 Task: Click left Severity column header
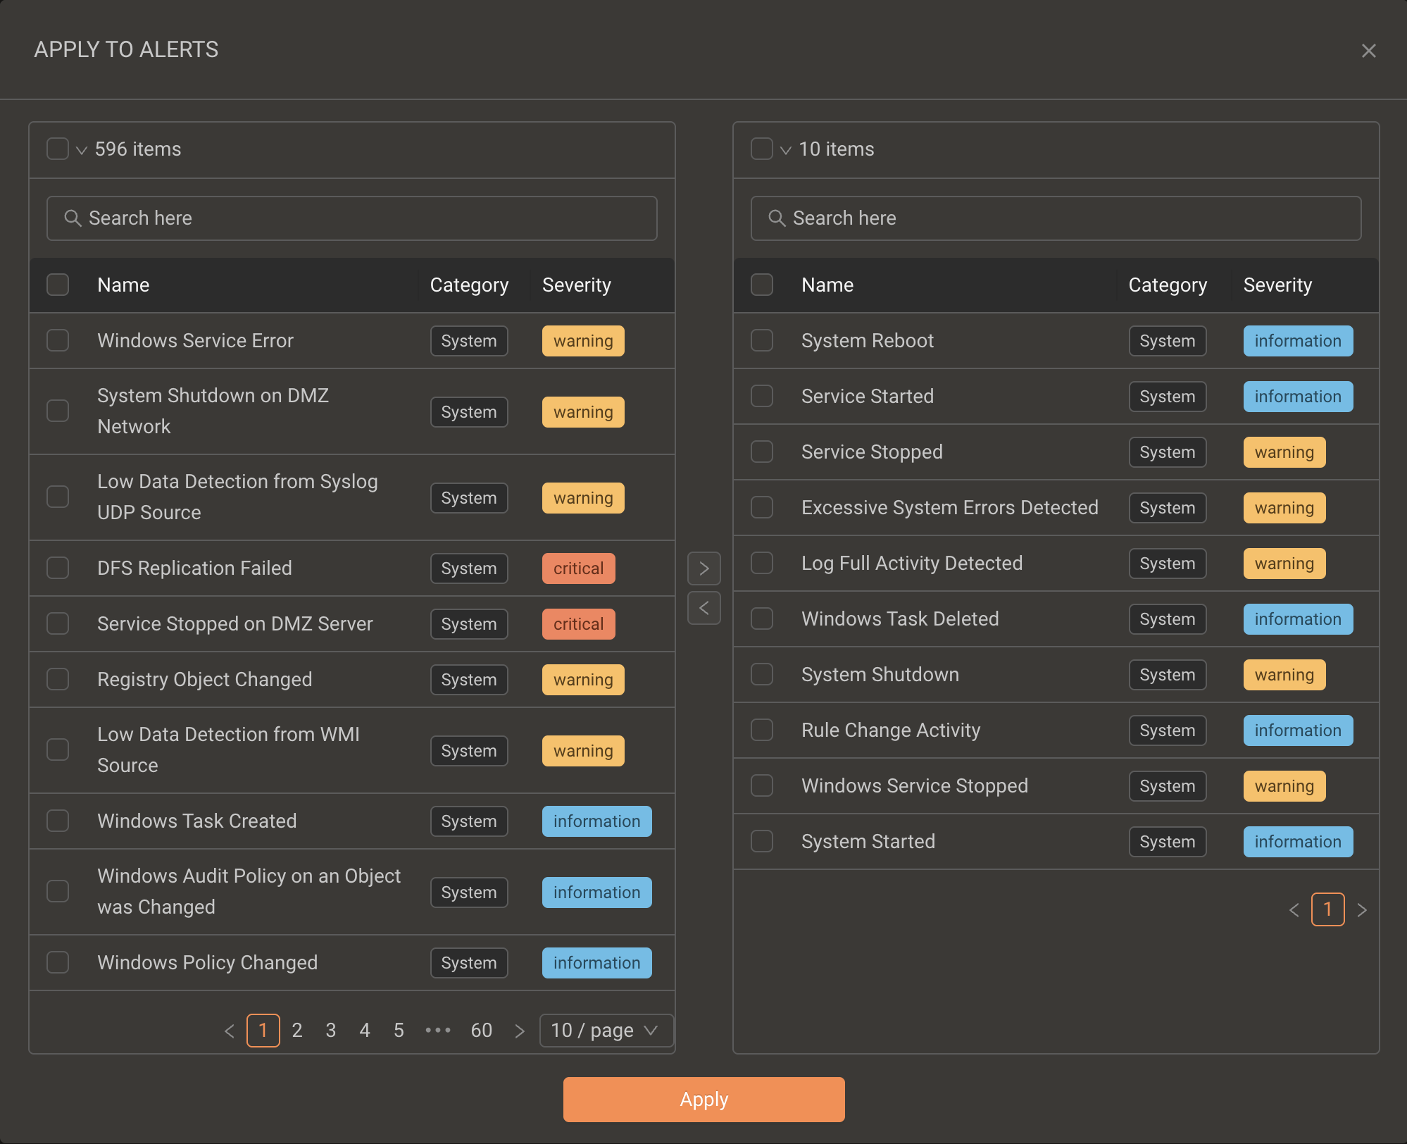577,285
